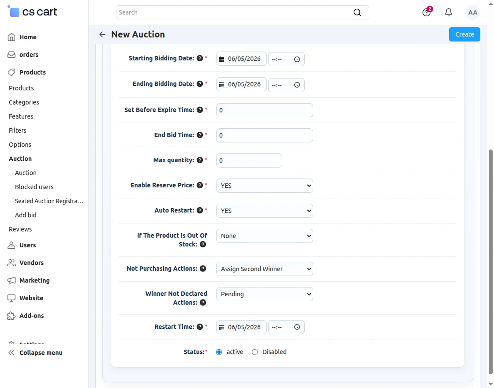Click the Collapse menu double-chevron icon

click(11, 353)
